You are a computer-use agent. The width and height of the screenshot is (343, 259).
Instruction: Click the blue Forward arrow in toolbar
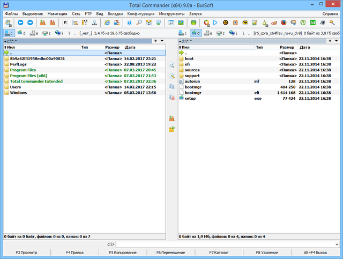tap(29, 23)
